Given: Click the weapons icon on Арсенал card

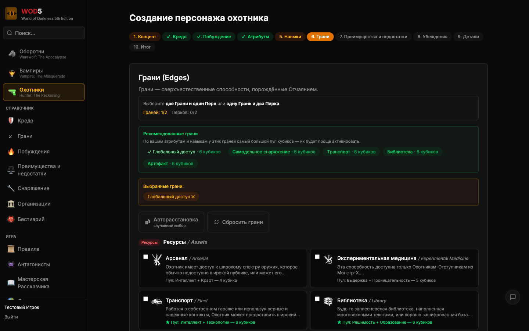Looking at the screenshot, I should (x=157, y=260).
